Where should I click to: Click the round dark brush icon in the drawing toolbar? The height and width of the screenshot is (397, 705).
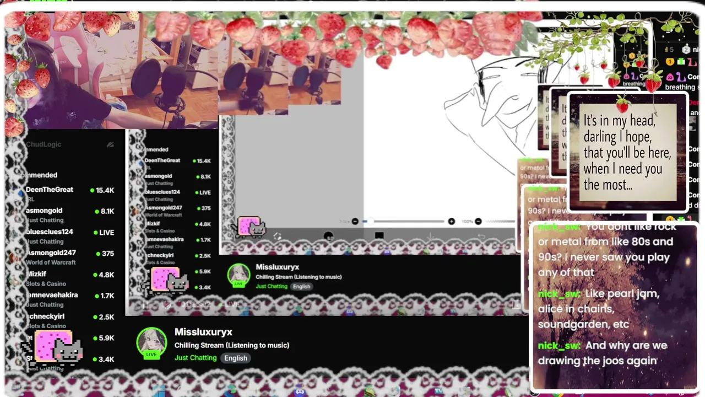[x=328, y=237]
